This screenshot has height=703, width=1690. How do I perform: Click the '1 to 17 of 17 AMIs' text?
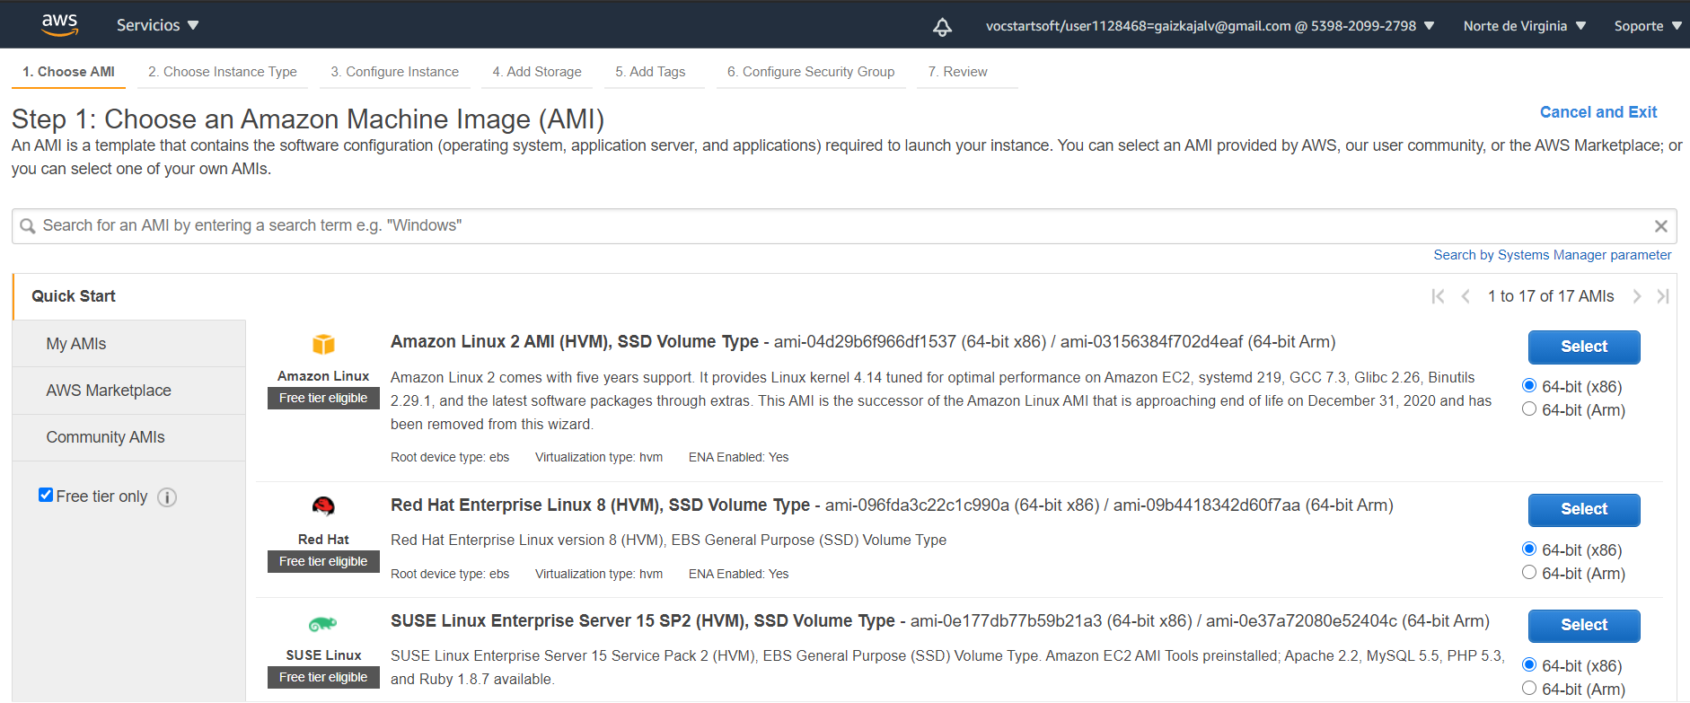pyautogui.click(x=1551, y=296)
